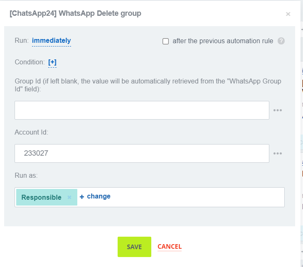Expand the Condition [+] selector
The height and width of the screenshot is (267, 303).
click(x=52, y=62)
